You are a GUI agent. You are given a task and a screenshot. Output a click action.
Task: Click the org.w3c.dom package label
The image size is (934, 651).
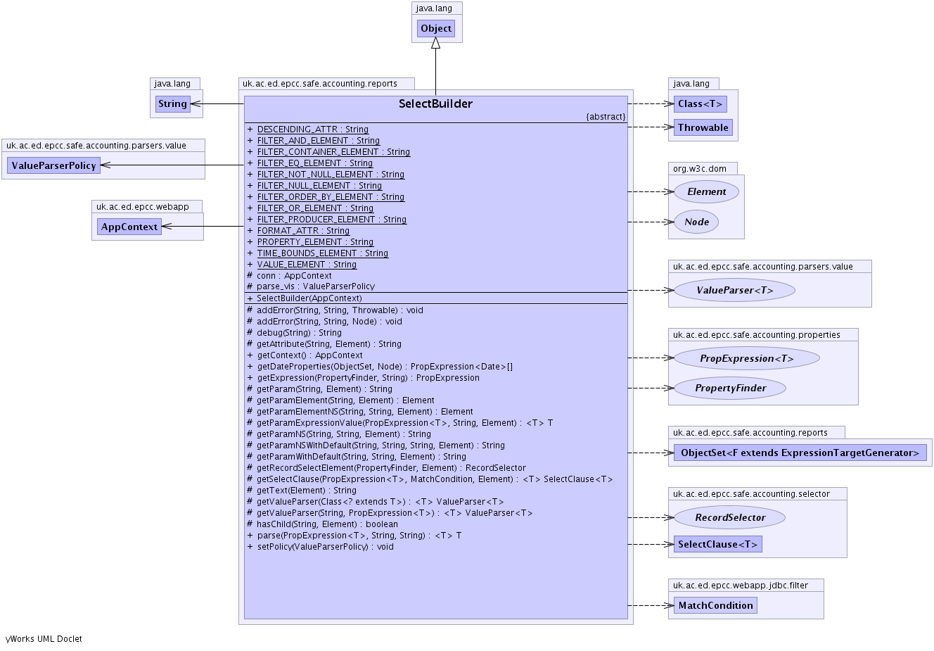click(699, 169)
